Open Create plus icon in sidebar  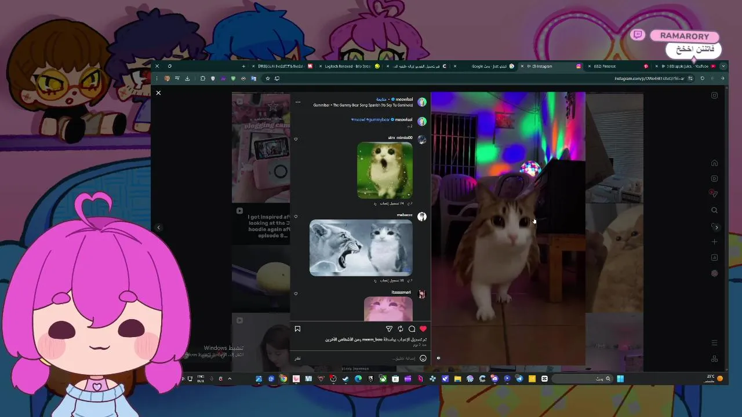click(x=714, y=242)
